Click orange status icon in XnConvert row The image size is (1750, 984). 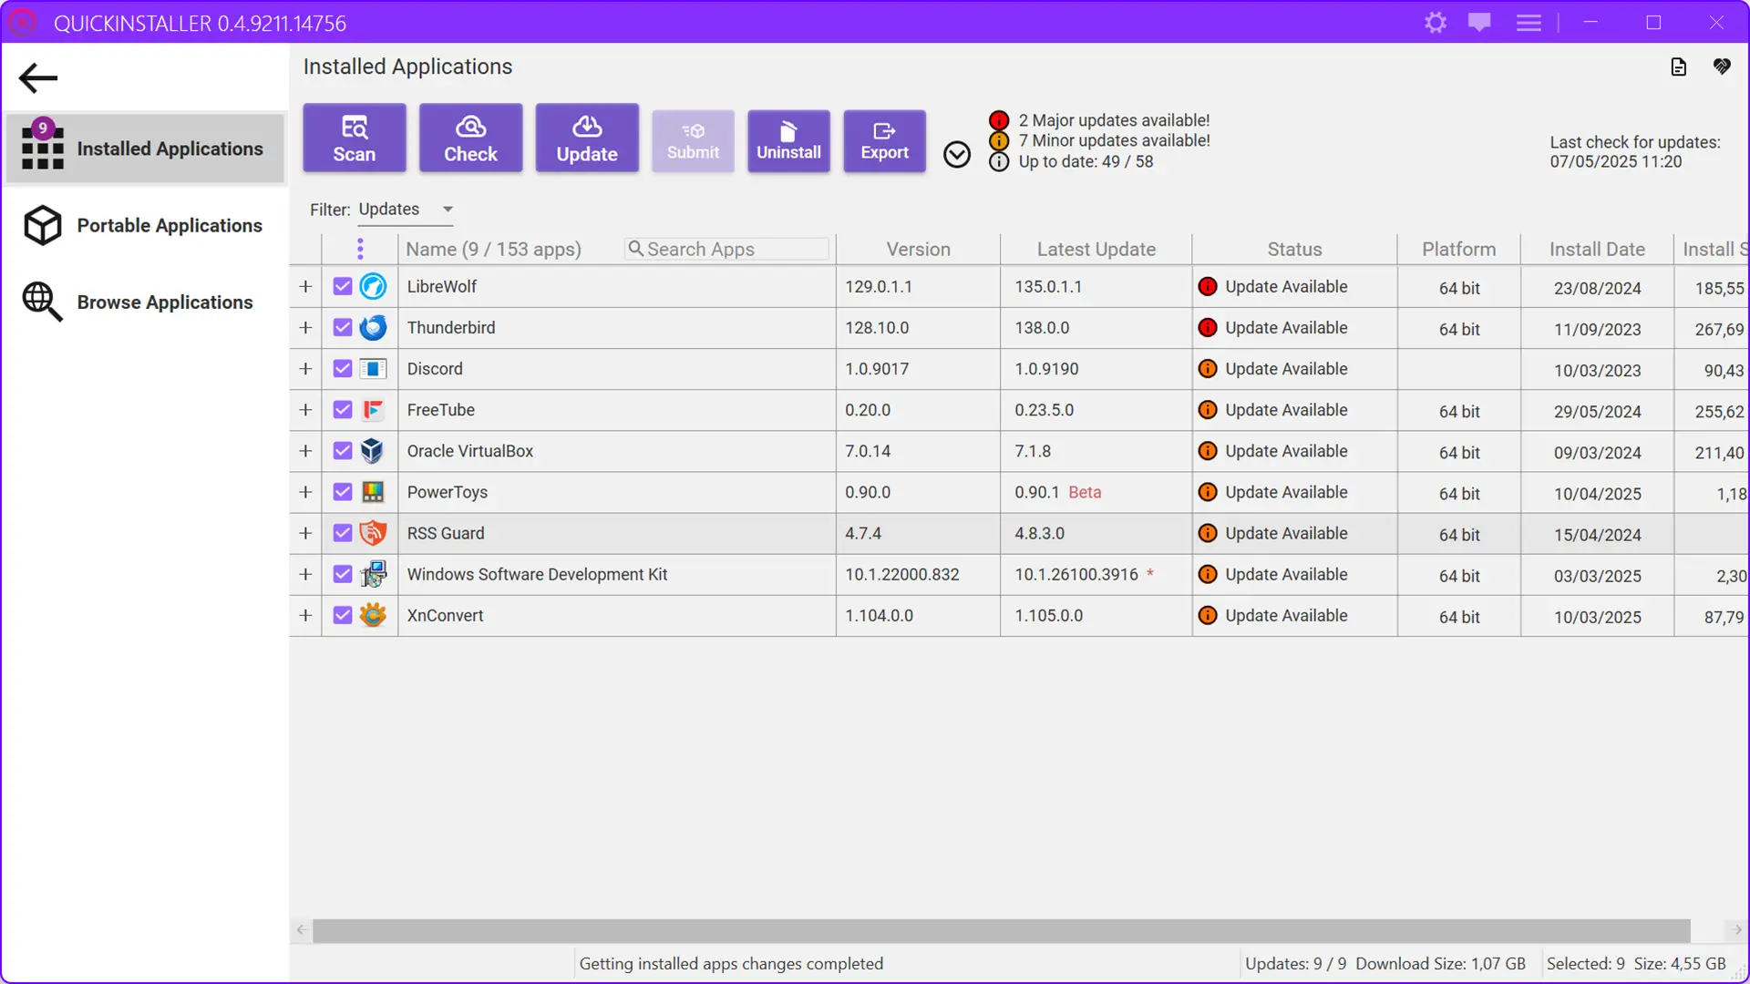point(1208,615)
